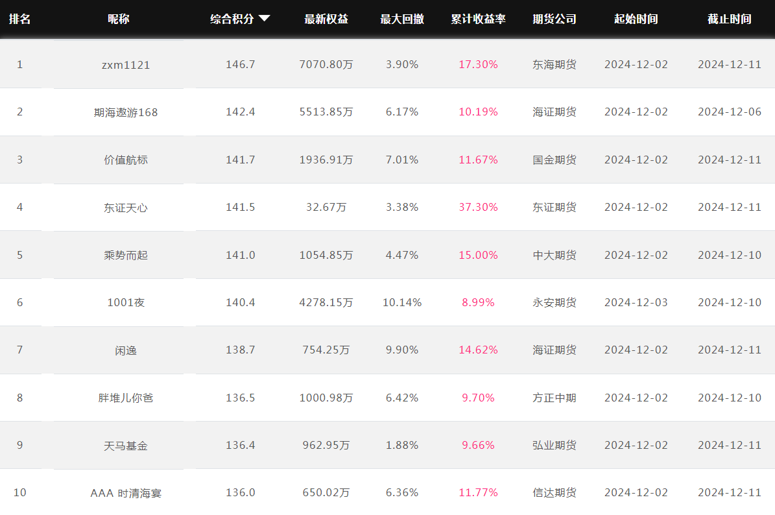Screen dimensions: 775x515
Task: Click the drawdown value 10.14%
Action: 402,302
